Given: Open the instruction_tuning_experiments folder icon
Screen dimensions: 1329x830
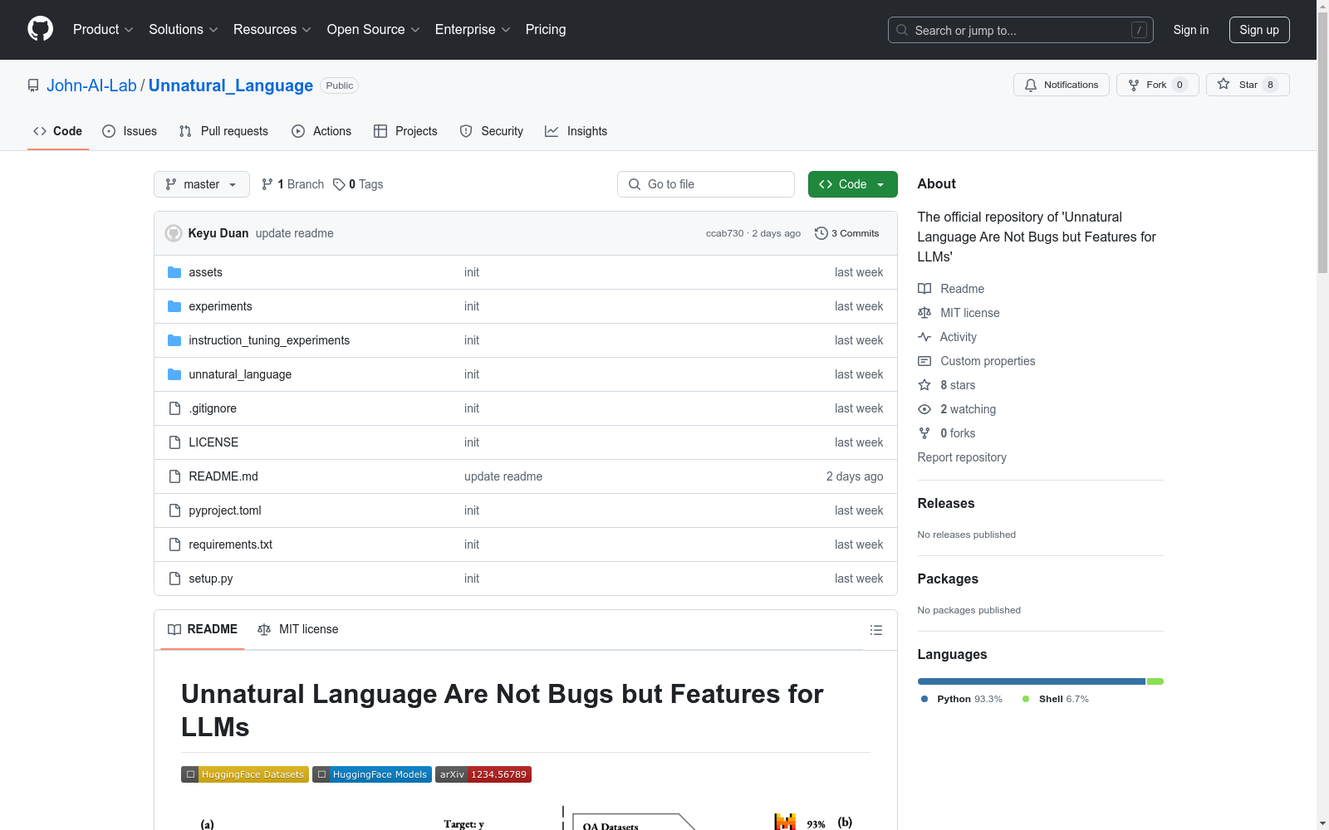Looking at the screenshot, I should 174,340.
